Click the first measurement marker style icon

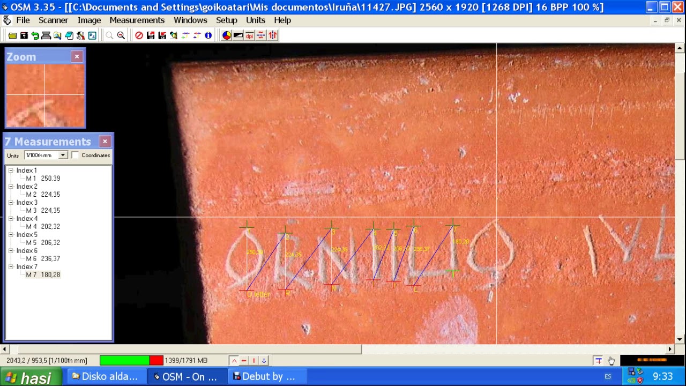(185, 35)
